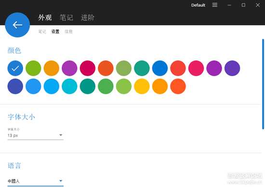Pick the deep violet swatch ending first row
The height and width of the screenshot is (187, 265).
pyautogui.click(x=232, y=68)
